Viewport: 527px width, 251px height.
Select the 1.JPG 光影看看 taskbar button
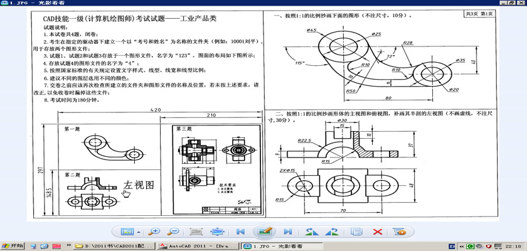point(282,247)
